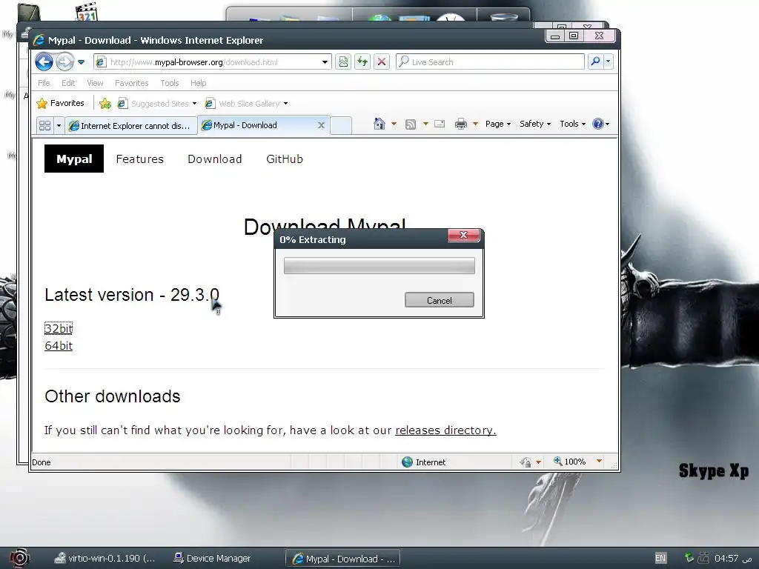Open search provider options dropdown
Screen dimensions: 759x569
[x=608, y=61]
